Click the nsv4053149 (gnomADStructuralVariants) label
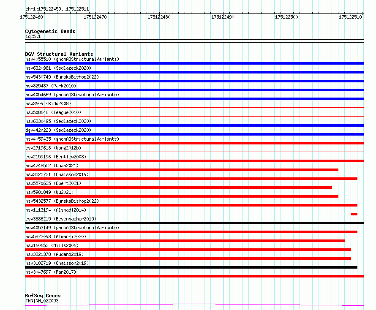 tap(72, 228)
